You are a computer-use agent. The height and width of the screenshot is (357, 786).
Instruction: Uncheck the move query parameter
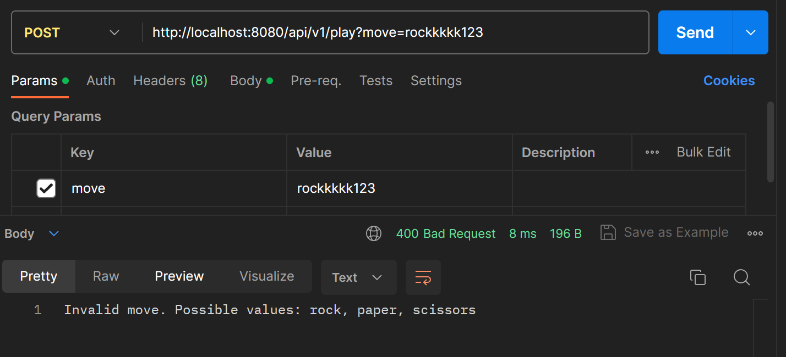pos(46,188)
